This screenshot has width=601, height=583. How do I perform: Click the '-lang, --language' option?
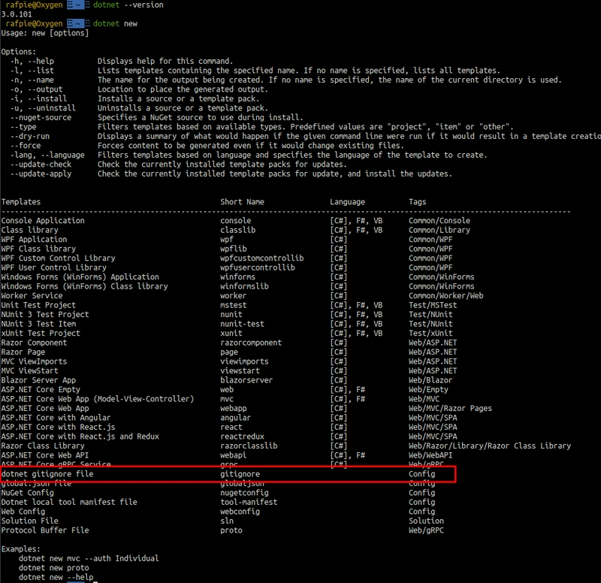tap(47, 156)
